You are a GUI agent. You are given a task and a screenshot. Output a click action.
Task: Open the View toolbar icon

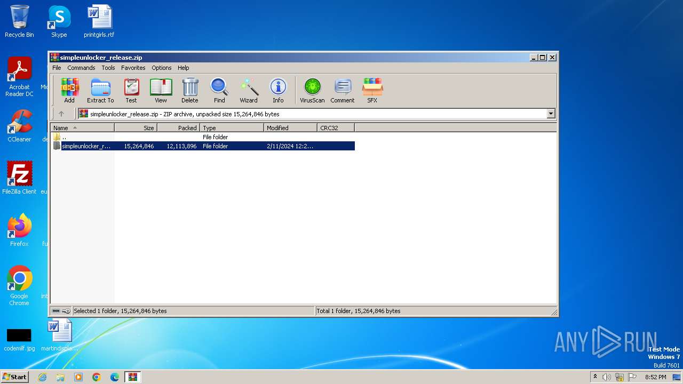tap(161, 90)
